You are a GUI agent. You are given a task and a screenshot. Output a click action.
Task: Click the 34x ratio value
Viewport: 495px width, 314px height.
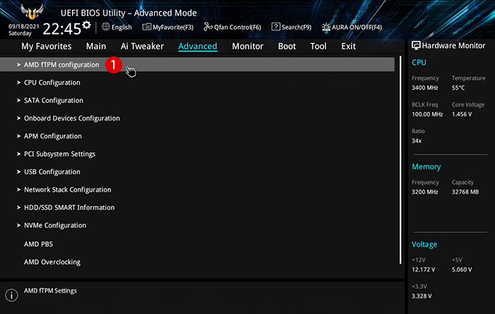pos(417,141)
